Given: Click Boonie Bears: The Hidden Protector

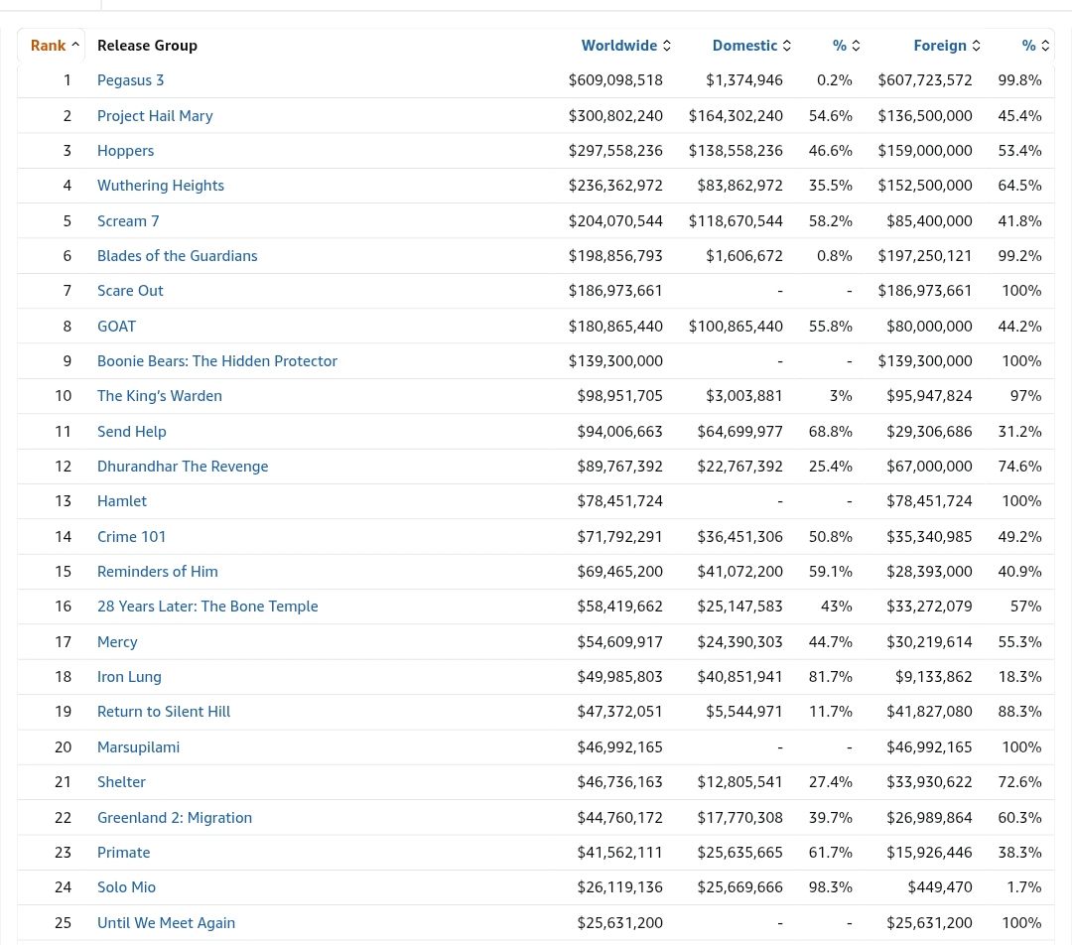Looking at the screenshot, I should point(217,361).
